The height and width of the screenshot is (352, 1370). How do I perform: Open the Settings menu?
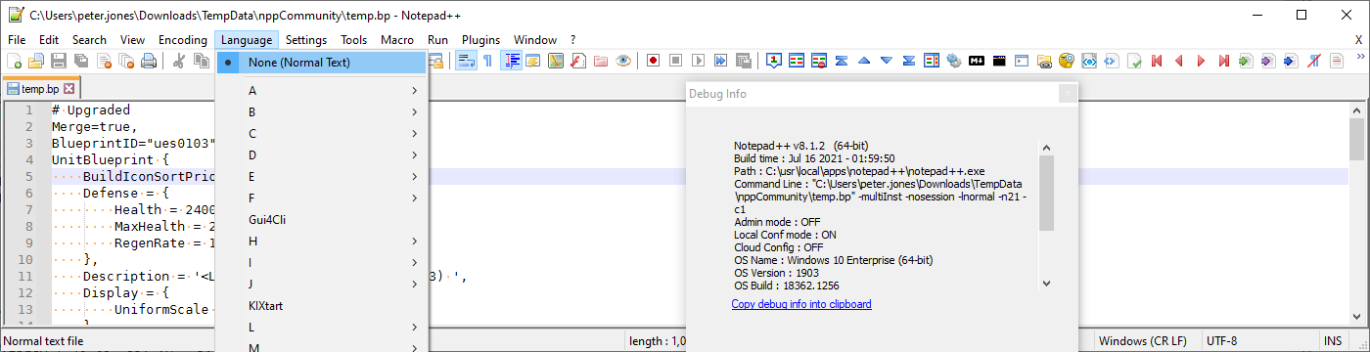306,40
